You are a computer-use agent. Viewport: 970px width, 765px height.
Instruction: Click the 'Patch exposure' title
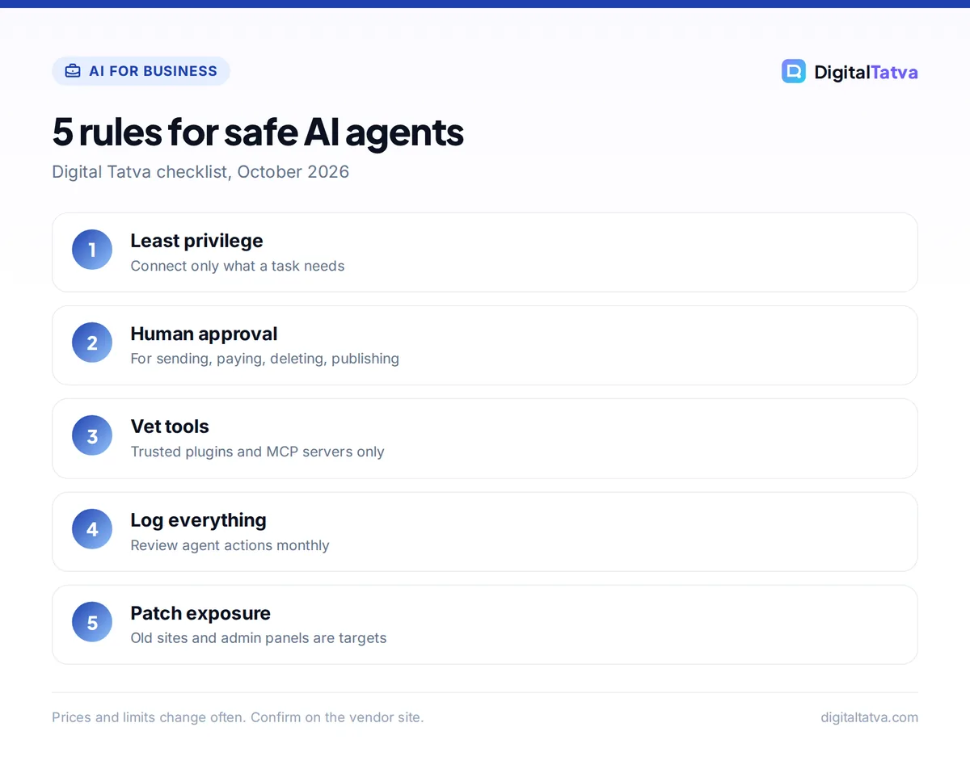pos(200,613)
